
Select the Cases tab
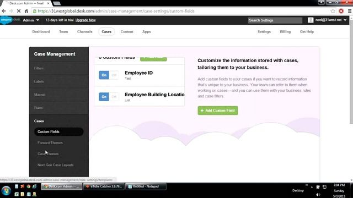[106, 32]
